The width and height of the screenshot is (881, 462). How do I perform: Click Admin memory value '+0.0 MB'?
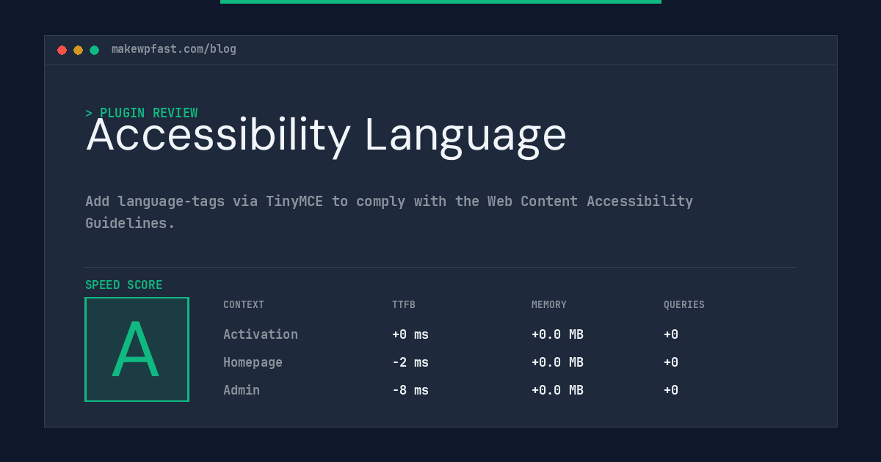[557, 390]
